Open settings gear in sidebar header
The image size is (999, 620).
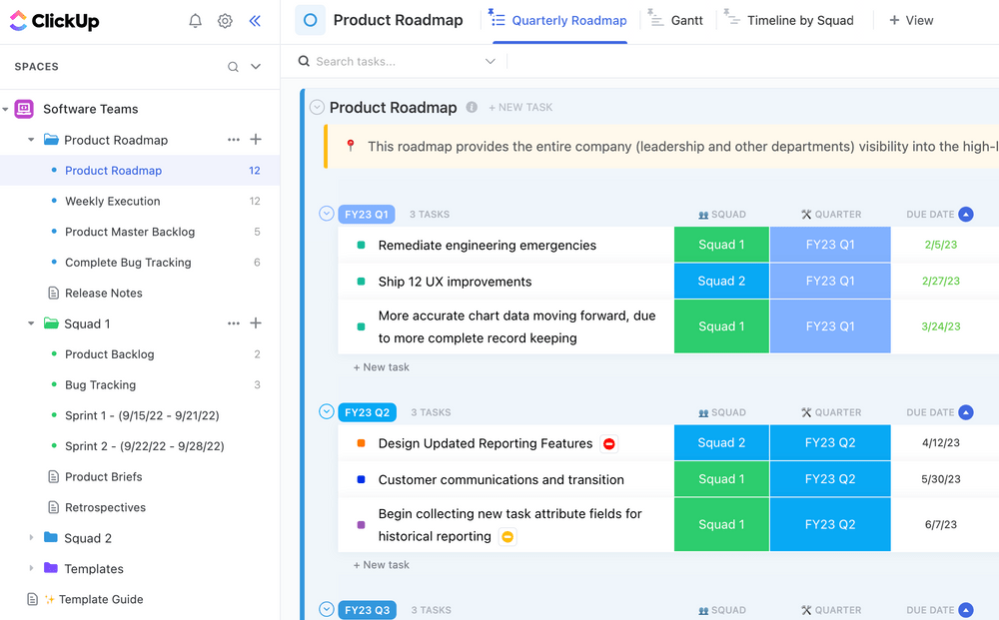(225, 21)
